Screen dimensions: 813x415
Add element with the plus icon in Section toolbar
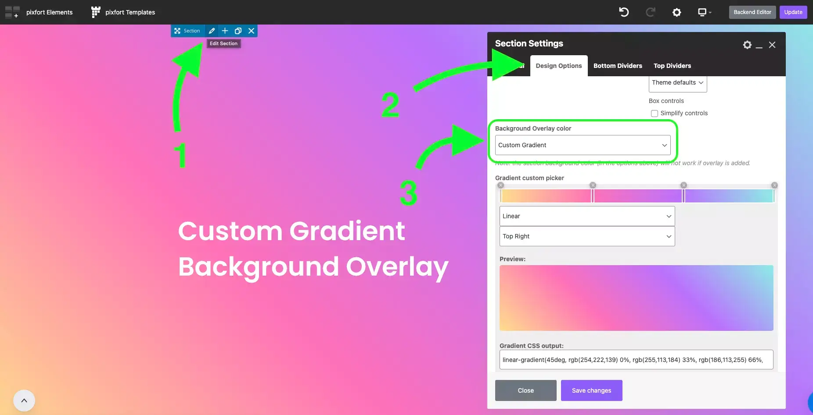[x=225, y=31]
